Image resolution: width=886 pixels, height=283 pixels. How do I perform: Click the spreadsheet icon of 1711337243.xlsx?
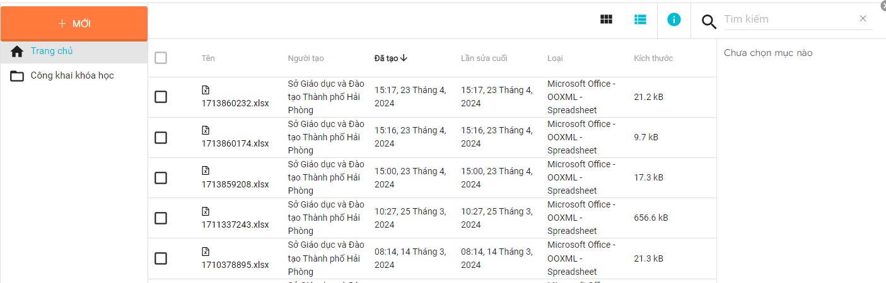coord(206,211)
